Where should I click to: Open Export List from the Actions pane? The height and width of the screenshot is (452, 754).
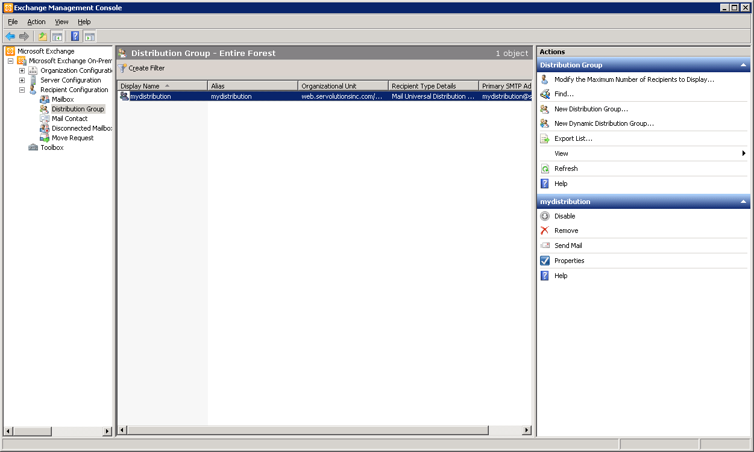[545, 138]
